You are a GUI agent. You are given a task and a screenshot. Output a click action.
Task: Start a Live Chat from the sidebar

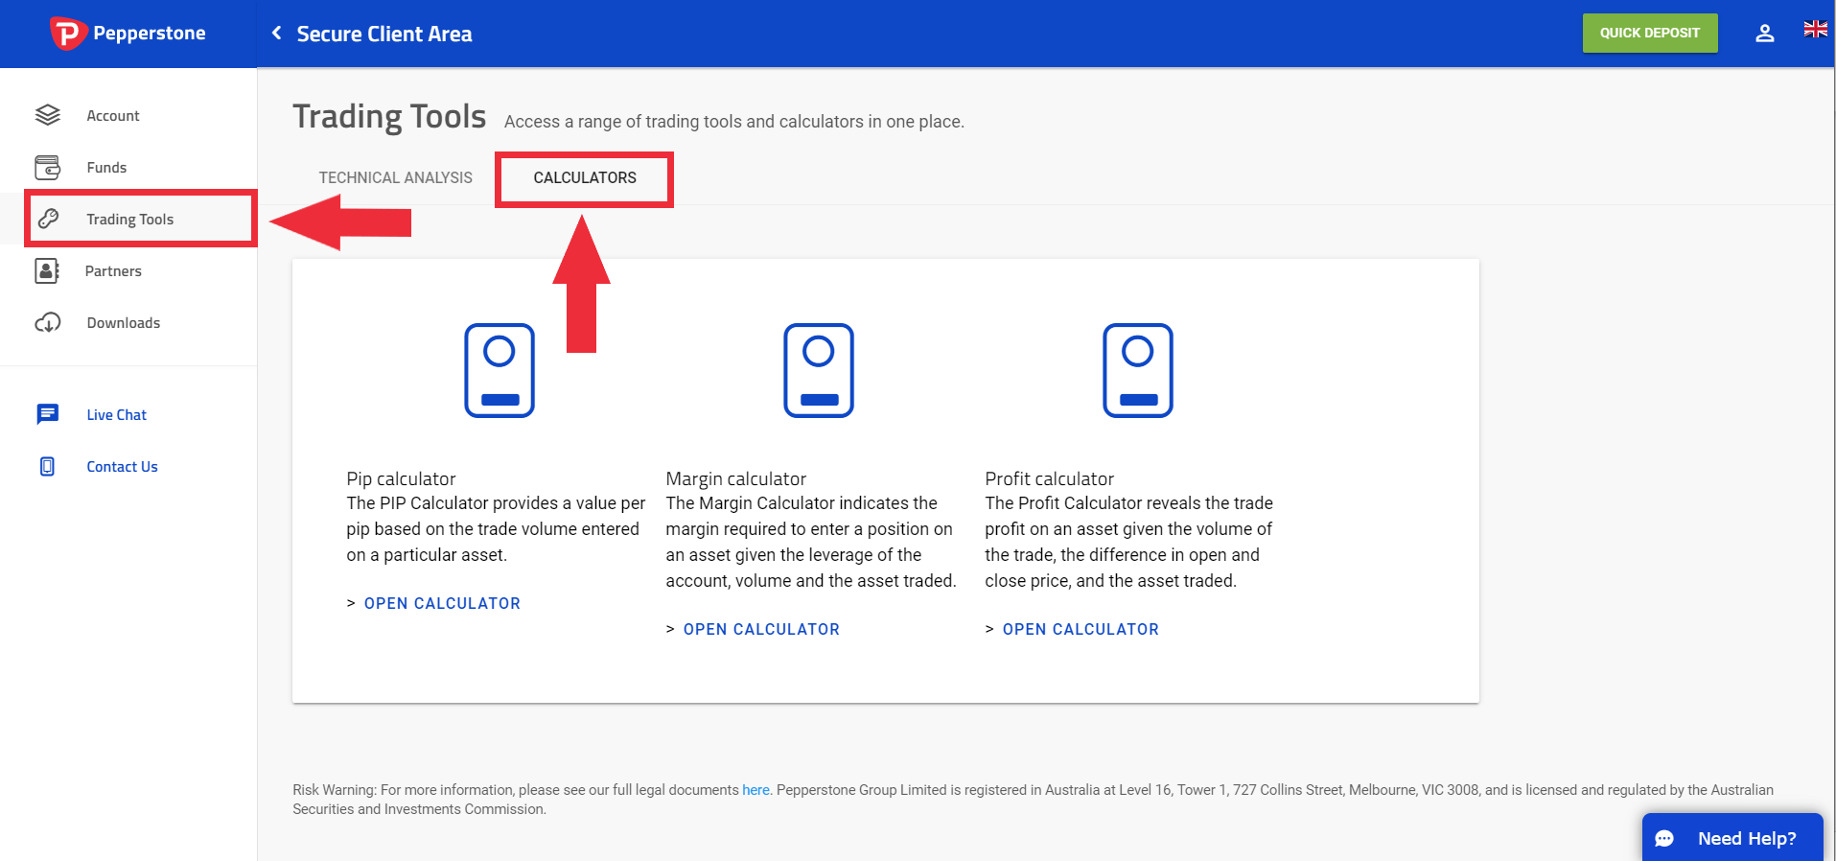(x=117, y=414)
